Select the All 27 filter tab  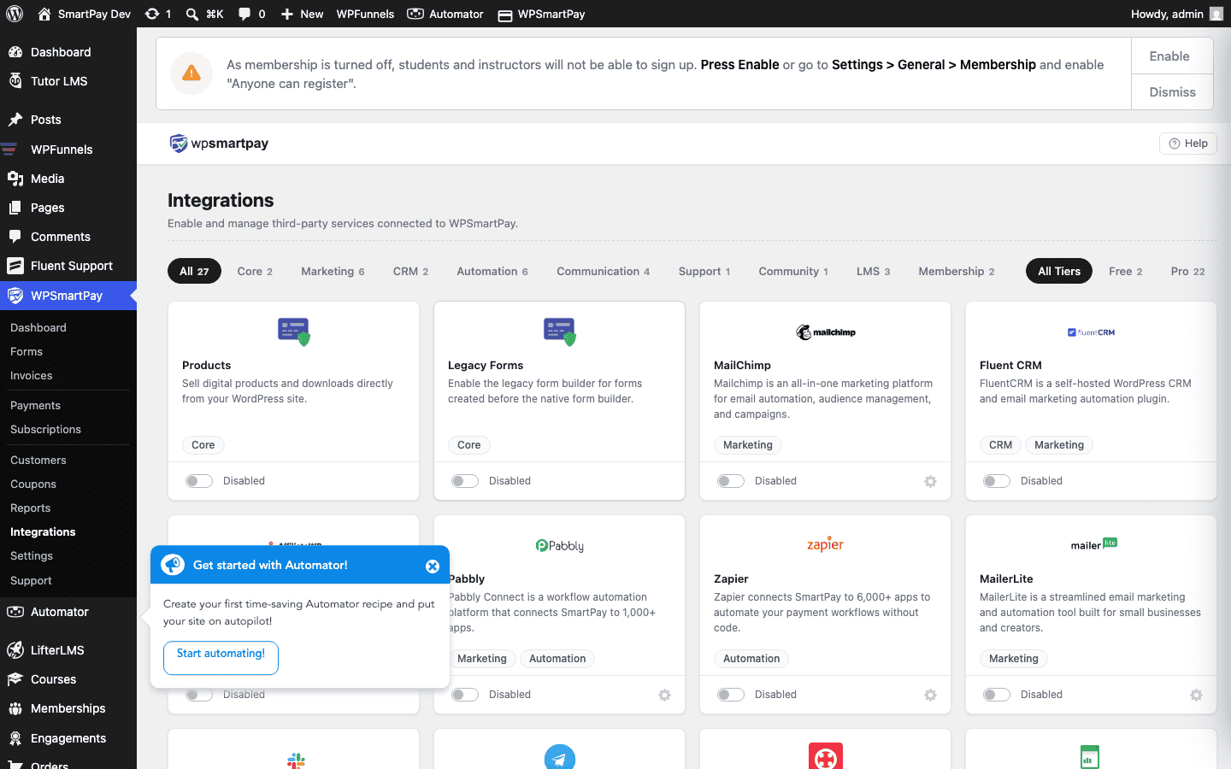coord(194,271)
